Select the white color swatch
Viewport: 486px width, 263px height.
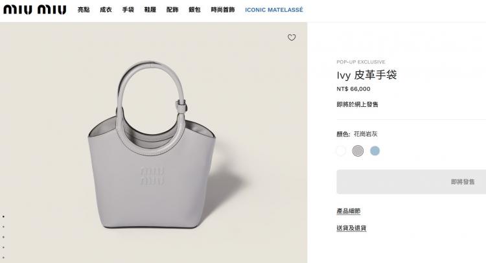[x=341, y=151]
